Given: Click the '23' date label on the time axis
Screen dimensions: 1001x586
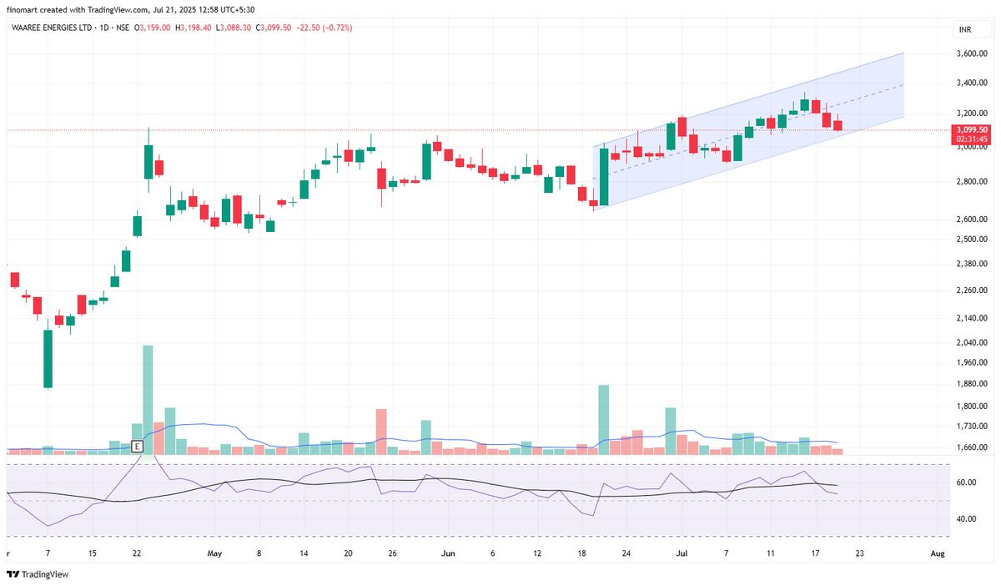Looking at the screenshot, I should click(859, 553).
